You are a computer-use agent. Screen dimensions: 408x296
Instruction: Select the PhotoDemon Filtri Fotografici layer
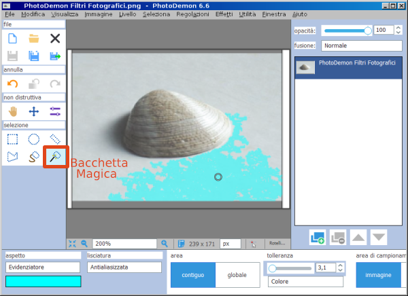pyautogui.click(x=348, y=67)
